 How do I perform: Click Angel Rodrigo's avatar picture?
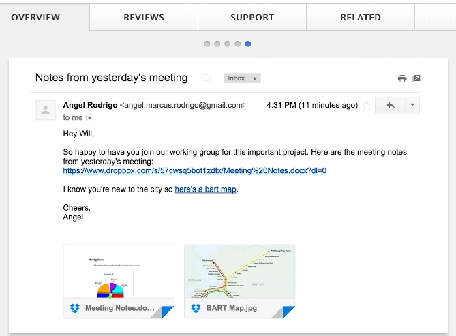pyautogui.click(x=46, y=110)
